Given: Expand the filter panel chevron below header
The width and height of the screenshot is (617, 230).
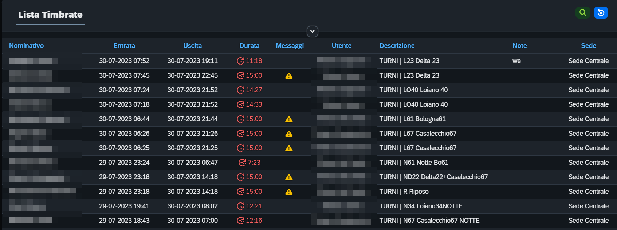Looking at the screenshot, I should tap(312, 31).
